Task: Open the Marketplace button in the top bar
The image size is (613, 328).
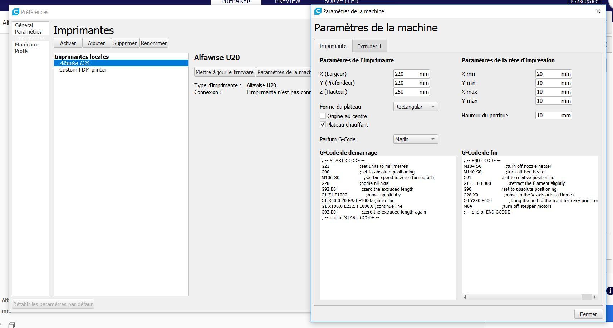Action: click(x=584, y=2)
